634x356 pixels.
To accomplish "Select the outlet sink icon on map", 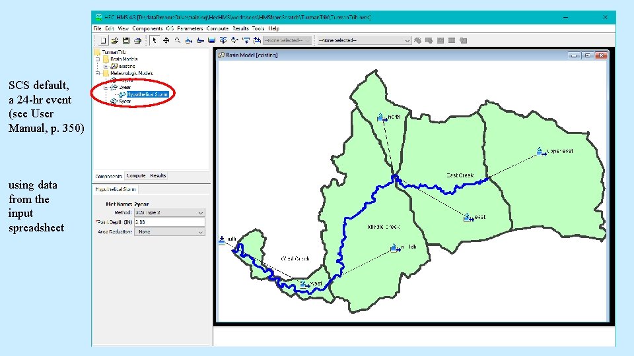I will click(x=222, y=240).
